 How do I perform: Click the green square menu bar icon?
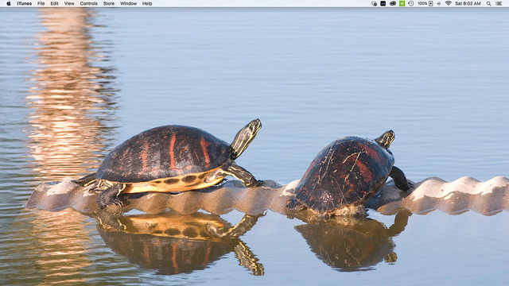point(402,3)
